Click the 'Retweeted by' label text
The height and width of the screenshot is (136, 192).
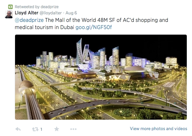coord(27,7)
